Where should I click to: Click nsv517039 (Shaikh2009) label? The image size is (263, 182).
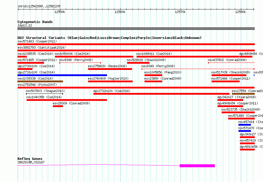(231, 72)
